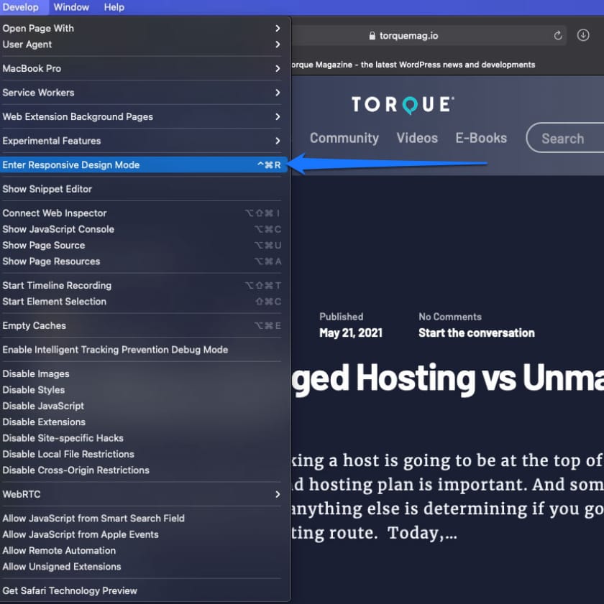Click the May 21, 2021 published date
This screenshot has height=604, width=604.
[x=351, y=333]
